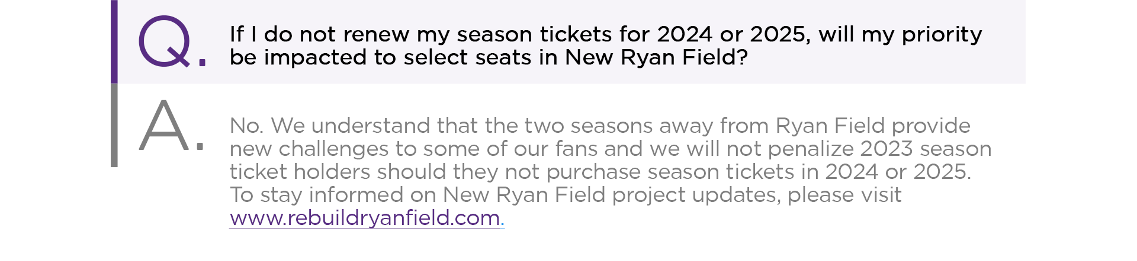Screen dimensions: 1137x261
Task: Click the answer line starting 'new challenges'
Action: tap(610, 149)
